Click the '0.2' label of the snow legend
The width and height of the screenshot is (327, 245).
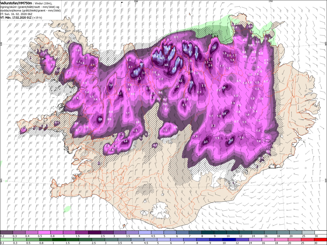[x=2, y=236]
